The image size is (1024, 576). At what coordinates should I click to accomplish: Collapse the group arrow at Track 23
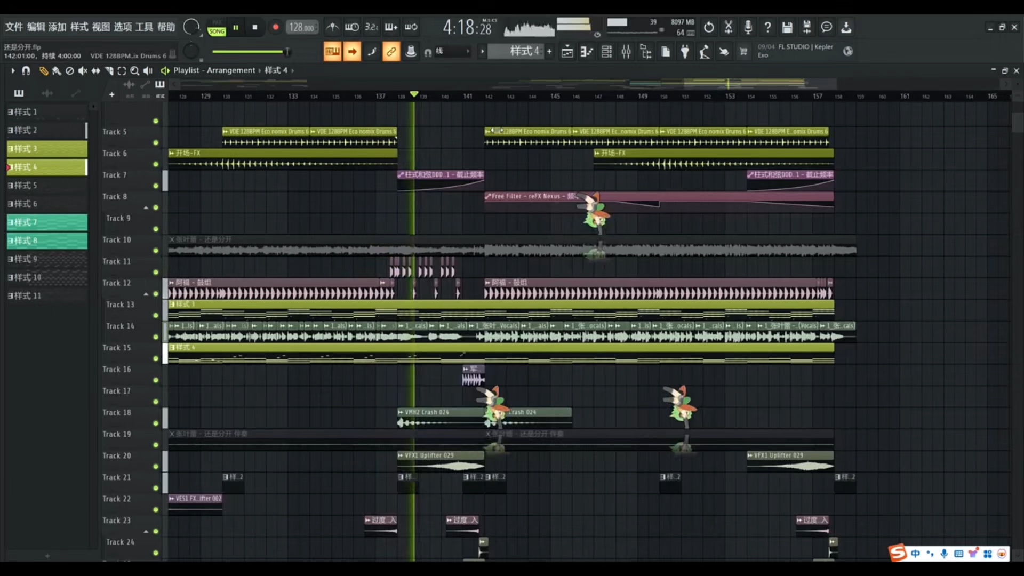click(x=146, y=531)
